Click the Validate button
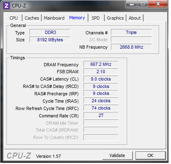 tap(117, 155)
